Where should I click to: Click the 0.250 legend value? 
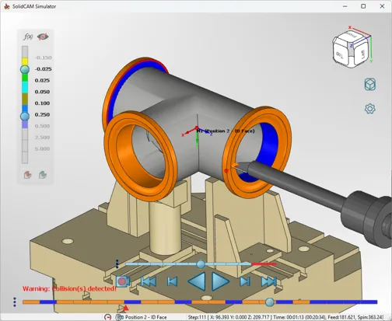[x=42, y=114]
